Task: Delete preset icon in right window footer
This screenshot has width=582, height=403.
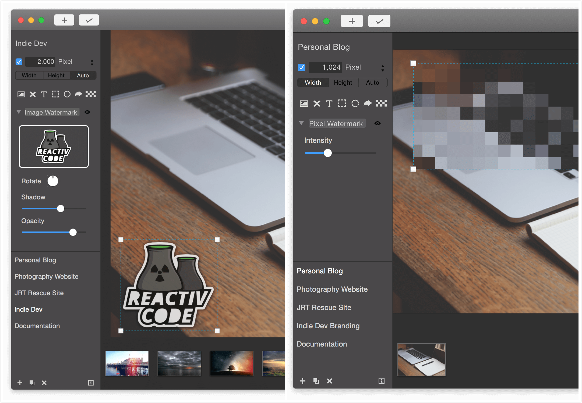Action: tap(330, 381)
